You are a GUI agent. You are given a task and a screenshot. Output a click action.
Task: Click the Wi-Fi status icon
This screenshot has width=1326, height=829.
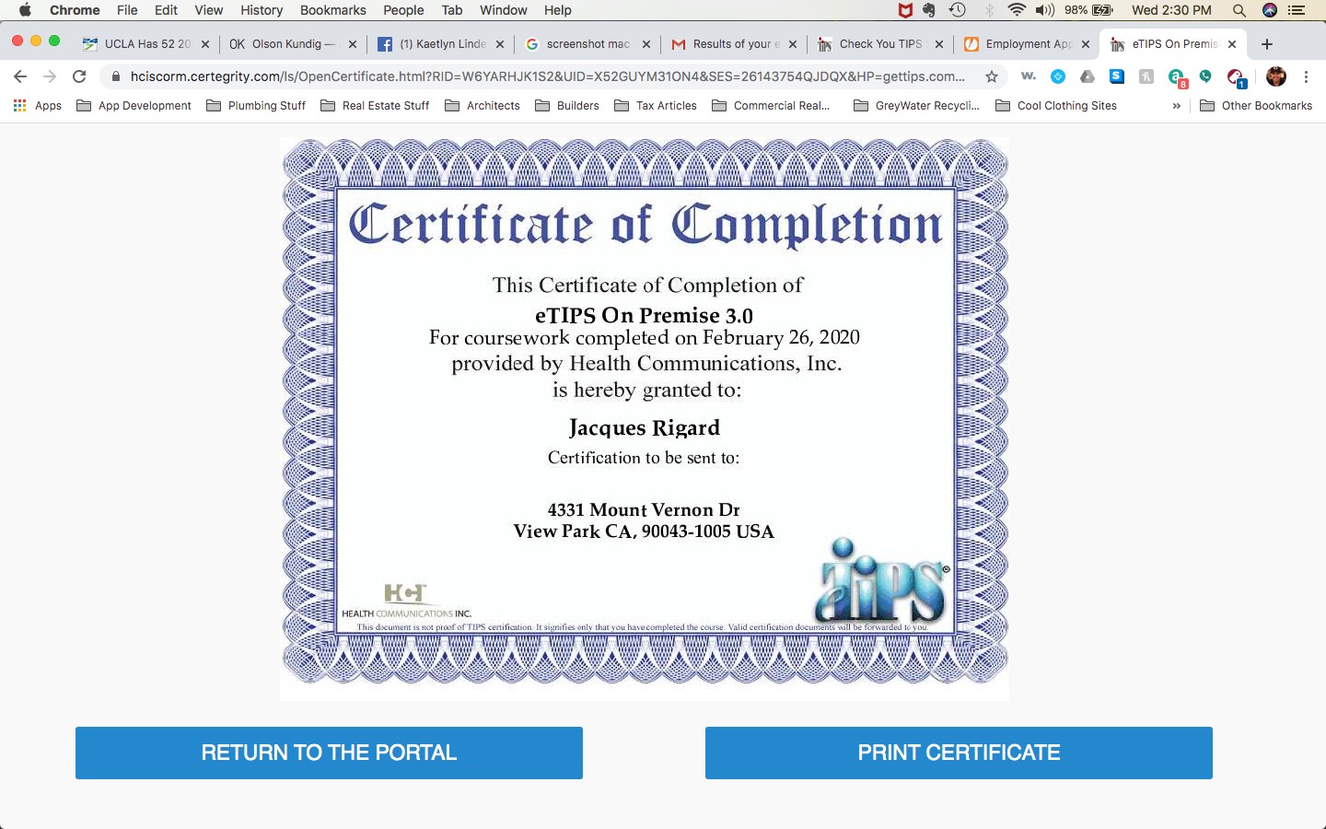pyautogui.click(x=1017, y=10)
